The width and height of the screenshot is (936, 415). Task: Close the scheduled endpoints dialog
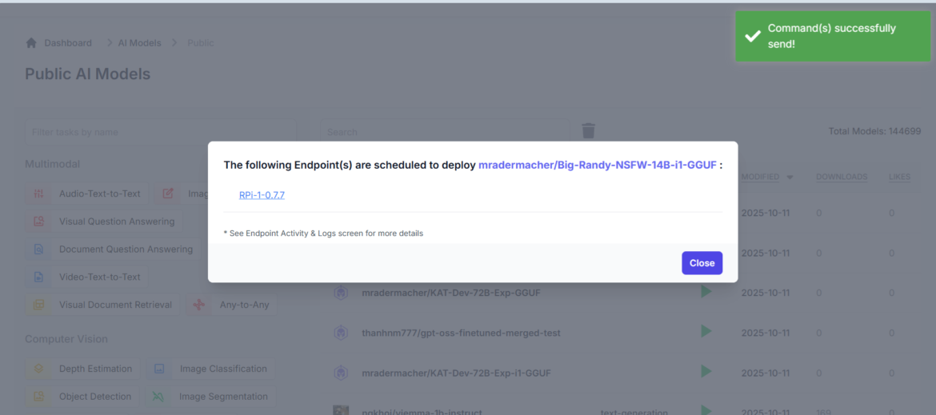click(702, 263)
